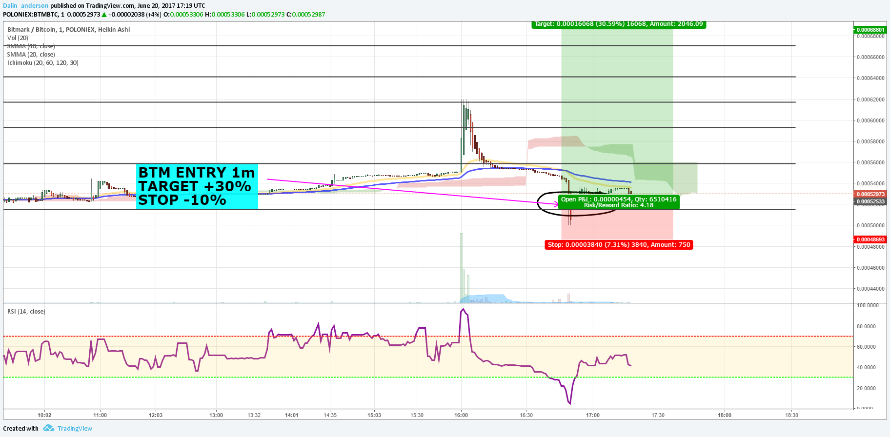
Task: Open Dalin_anderson author profile link
Action: tap(26, 6)
